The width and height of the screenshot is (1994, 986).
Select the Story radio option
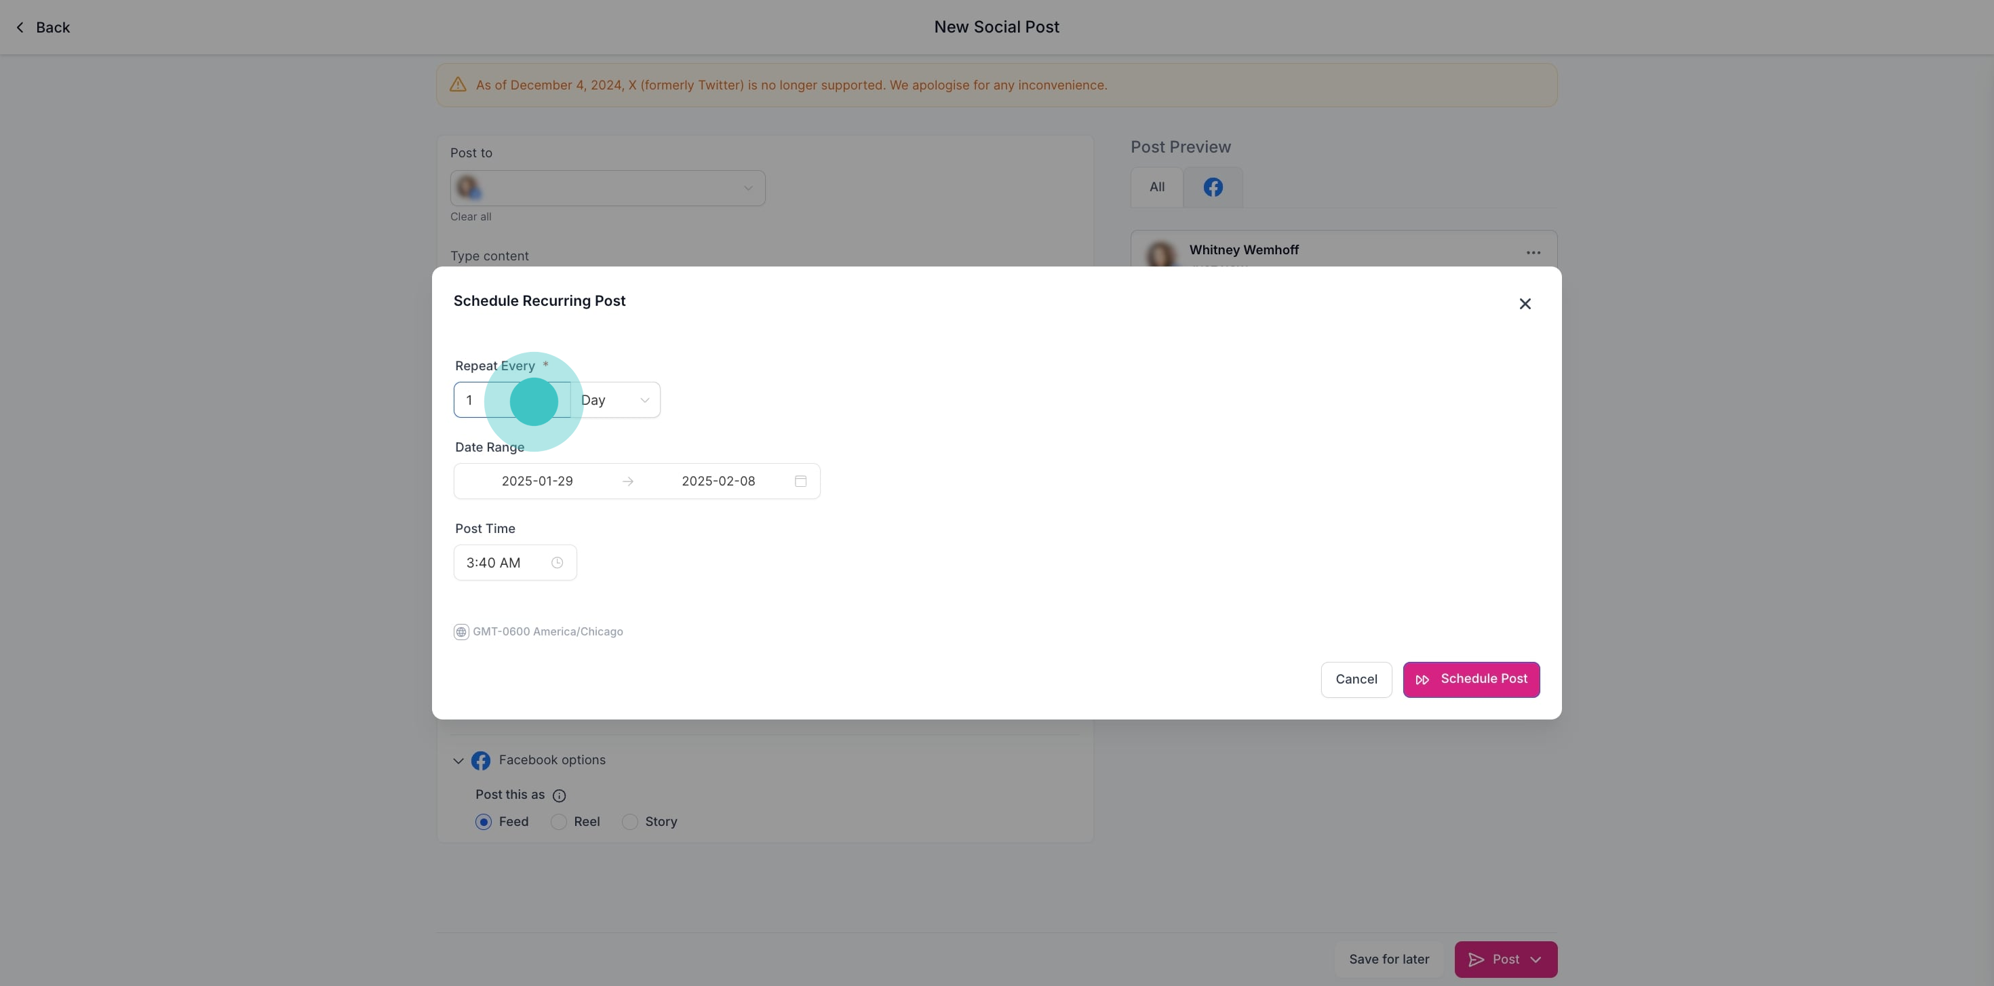pyautogui.click(x=630, y=822)
